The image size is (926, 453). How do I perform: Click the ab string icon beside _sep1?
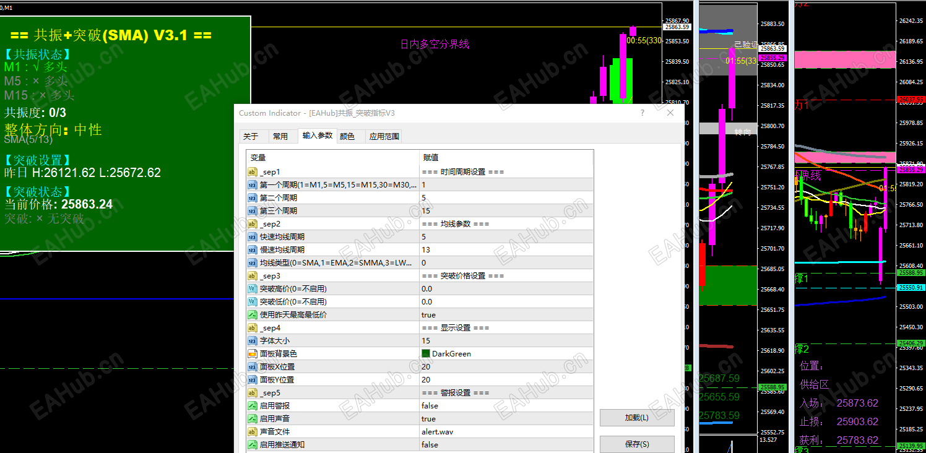click(x=251, y=171)
